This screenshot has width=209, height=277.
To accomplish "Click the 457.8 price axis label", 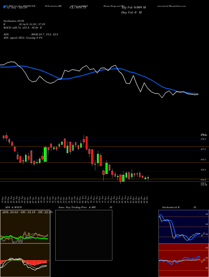I will click(x=202, y=149).
